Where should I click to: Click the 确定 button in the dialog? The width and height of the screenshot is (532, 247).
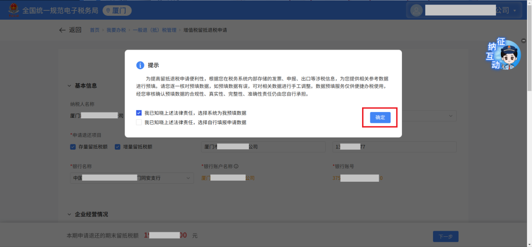point(380,117)
